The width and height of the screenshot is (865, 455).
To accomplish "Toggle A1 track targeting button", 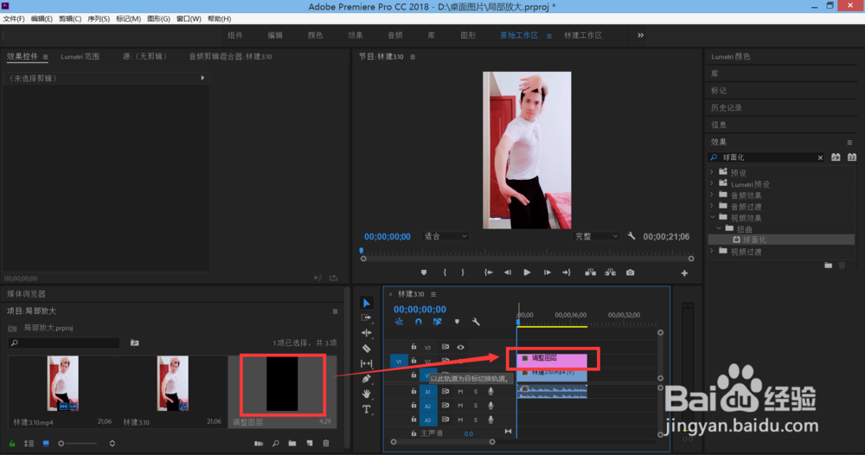I will point(427,392).
